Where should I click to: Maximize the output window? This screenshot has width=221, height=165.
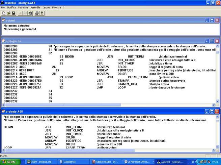[212, 20]
